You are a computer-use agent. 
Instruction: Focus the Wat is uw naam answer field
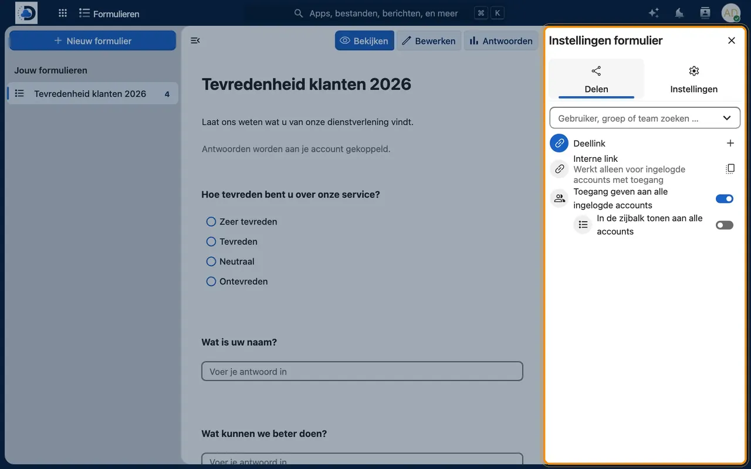pos(362,372)
